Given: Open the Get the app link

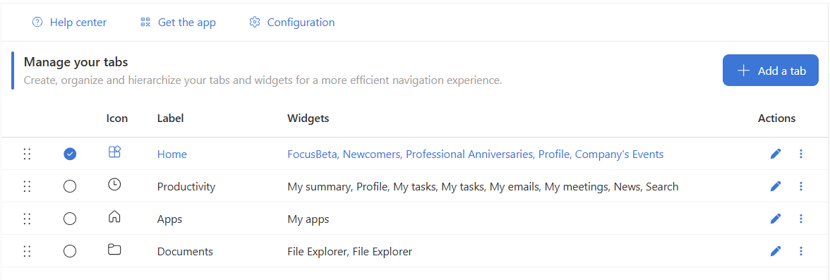Looking at the screenshot, I should 178,23.
